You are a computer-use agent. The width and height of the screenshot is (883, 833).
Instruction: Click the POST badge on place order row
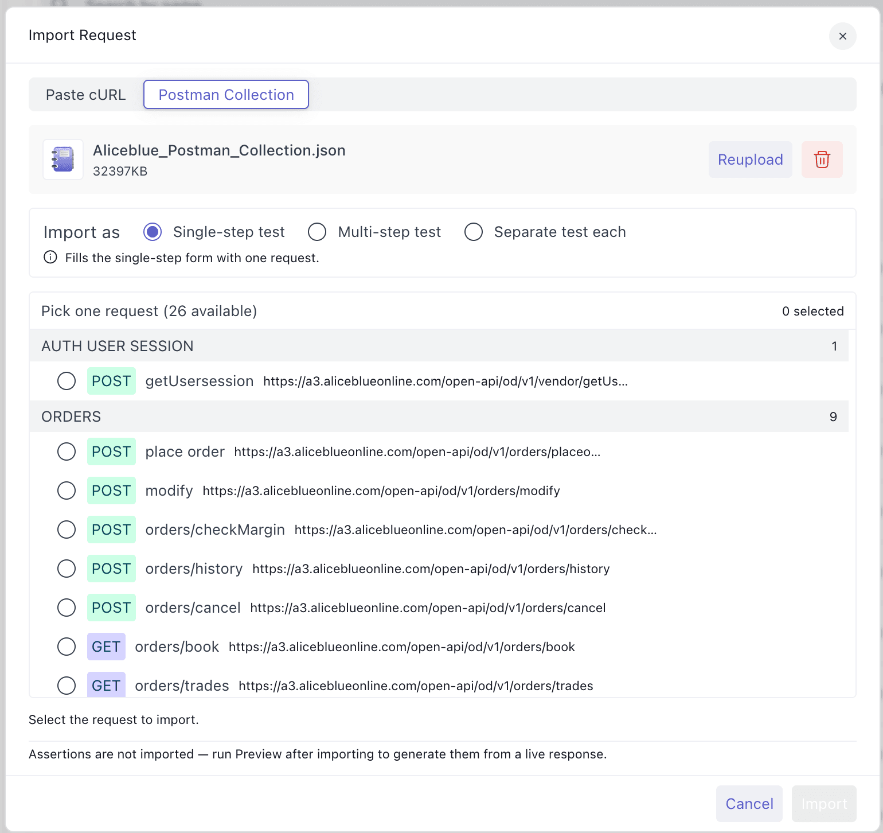coord(111,451)
